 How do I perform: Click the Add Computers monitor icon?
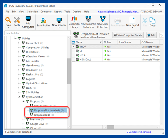(x=28, y=19)
